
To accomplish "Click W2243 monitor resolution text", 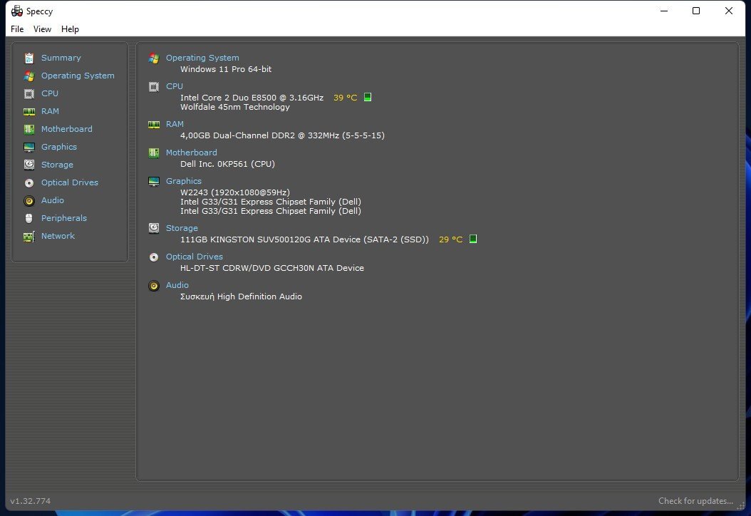I will [x=234, y=192].
